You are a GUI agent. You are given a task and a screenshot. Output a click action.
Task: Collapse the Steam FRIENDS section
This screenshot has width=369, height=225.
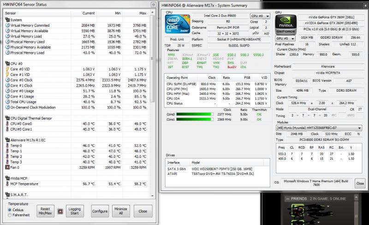coord(287,199)
